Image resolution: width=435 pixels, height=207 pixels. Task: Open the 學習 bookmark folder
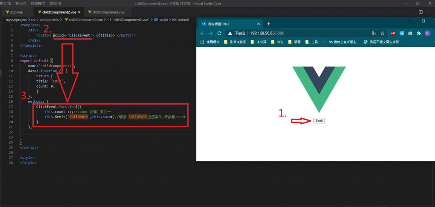point(294,42)
